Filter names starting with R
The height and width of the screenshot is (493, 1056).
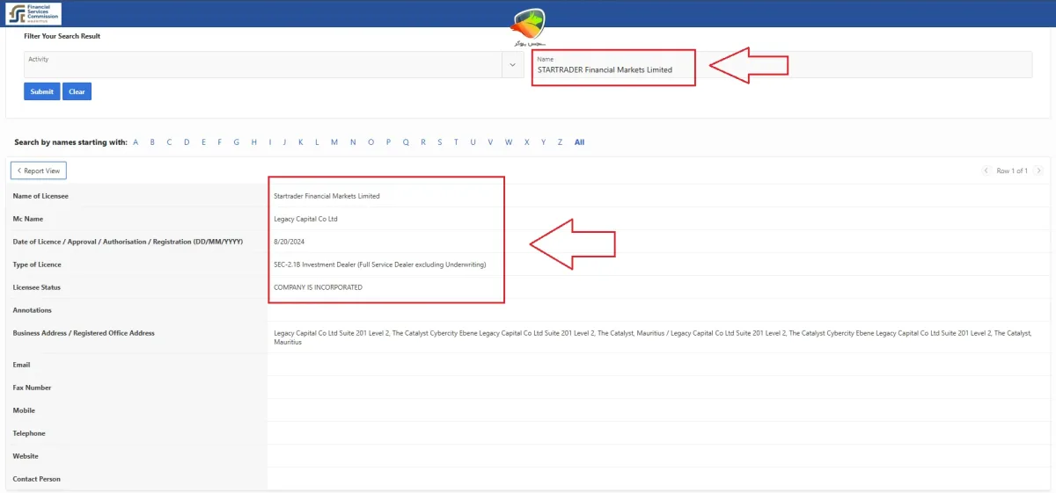pyautogui.click(x=423, y=142)
